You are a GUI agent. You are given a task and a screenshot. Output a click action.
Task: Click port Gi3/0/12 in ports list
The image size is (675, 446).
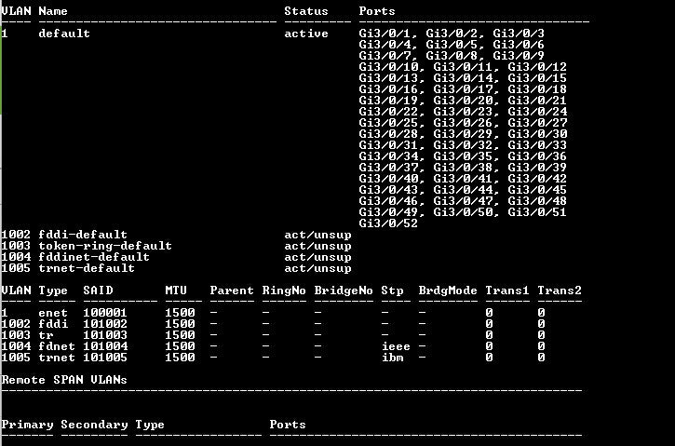click(x=537, y=67)
